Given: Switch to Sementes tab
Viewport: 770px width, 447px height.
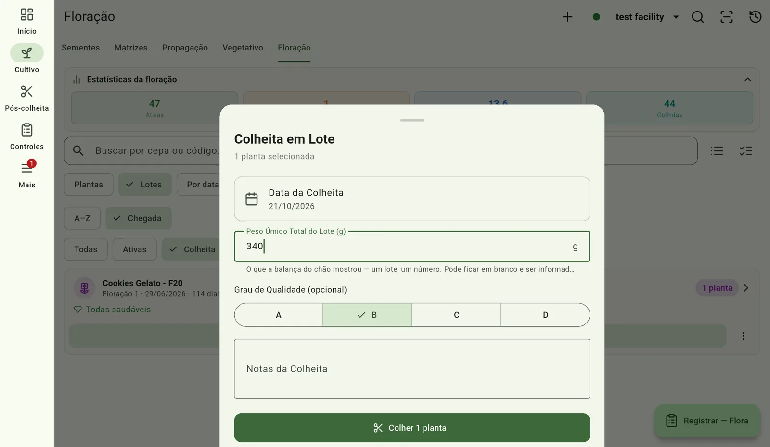Looking at the screenshot, I should (x=81, y=48).
